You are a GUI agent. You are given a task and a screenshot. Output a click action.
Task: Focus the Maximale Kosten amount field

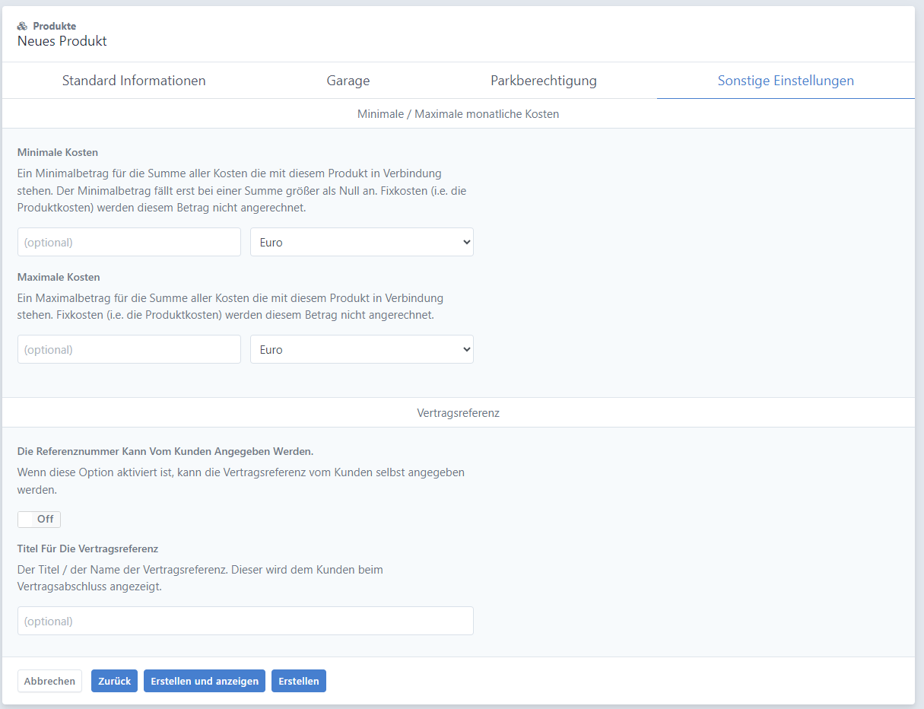tap(129, 349)
